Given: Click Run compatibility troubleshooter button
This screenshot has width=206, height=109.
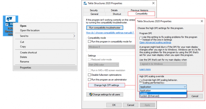Looking at the screenshot, I should [x=105, y=28].
